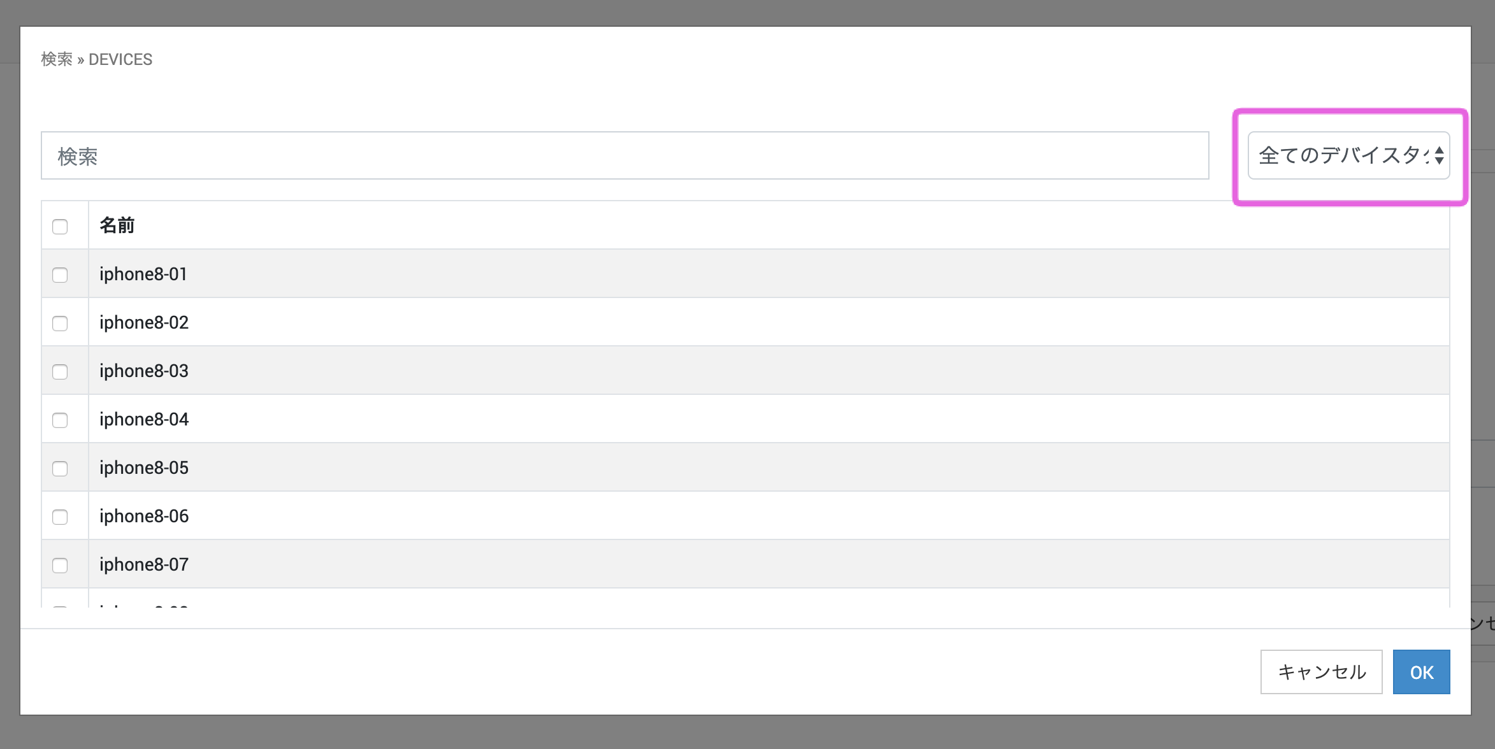Select the checkbox next to iphone8-07
This screenshot has width=1495, height=749.
[60, 566]
